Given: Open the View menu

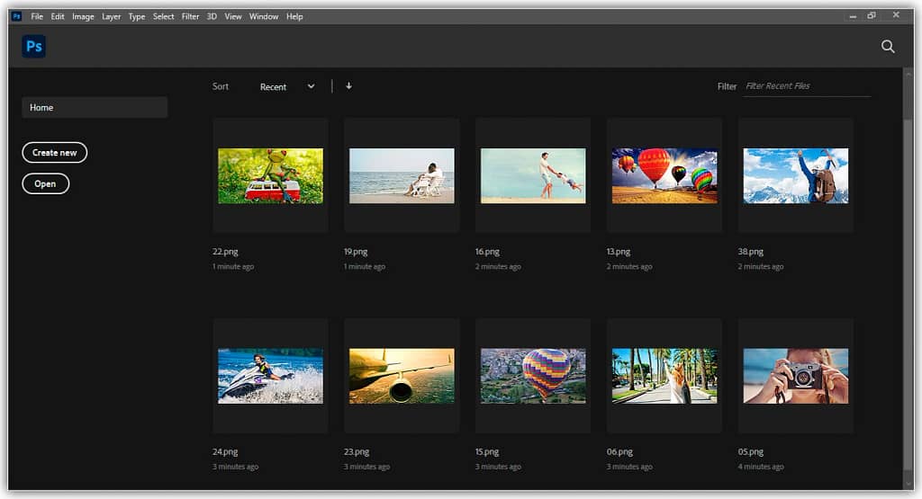Looking at the screenshot, I should click(x=233, y=16).
